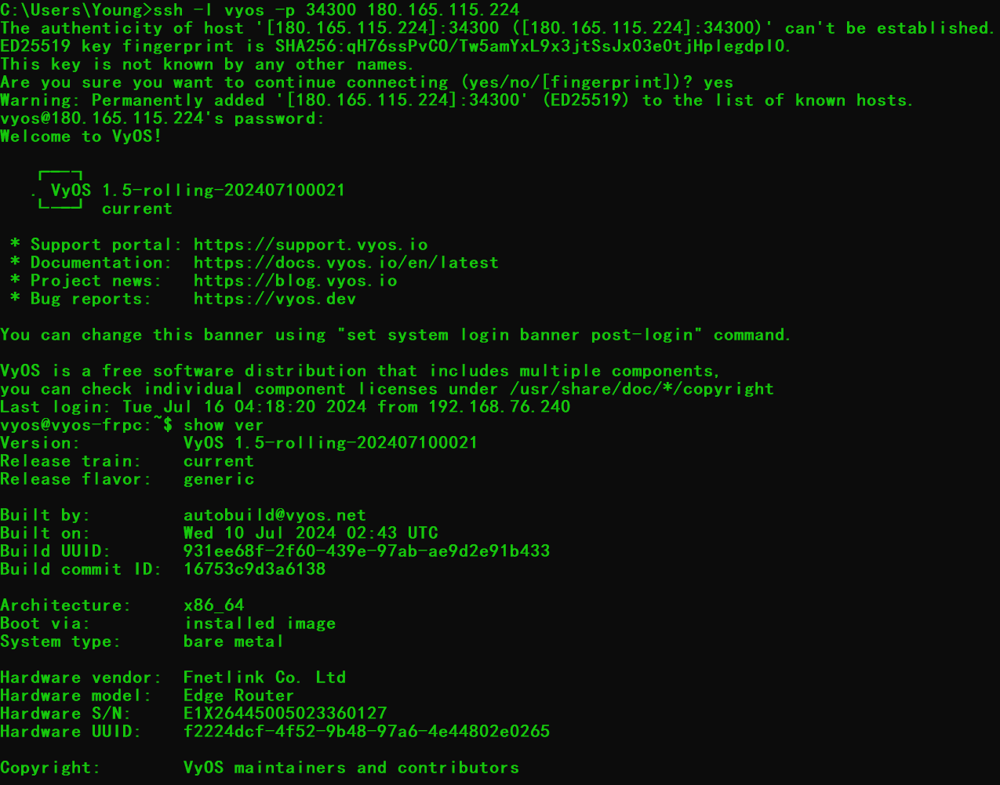This screenshot has width=1000, height=785.
Task: Click the "Welcome to VyOS!" line
Action: coord(82,136)
